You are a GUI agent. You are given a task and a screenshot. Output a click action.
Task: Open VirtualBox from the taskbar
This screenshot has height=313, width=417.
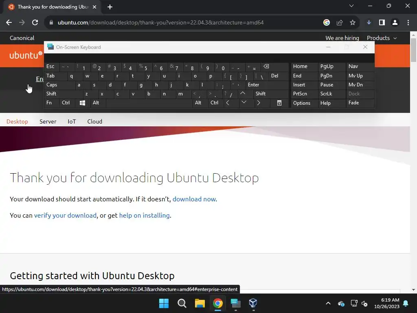tap(253, 303)
